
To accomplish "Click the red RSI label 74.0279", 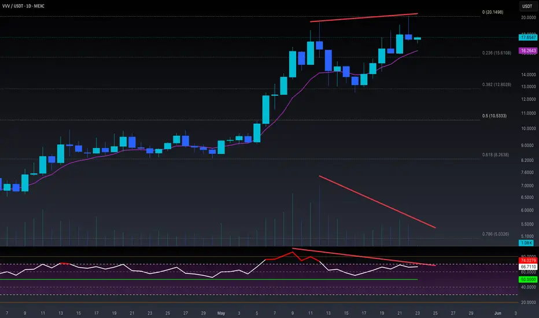I will [x=528, y=261].
